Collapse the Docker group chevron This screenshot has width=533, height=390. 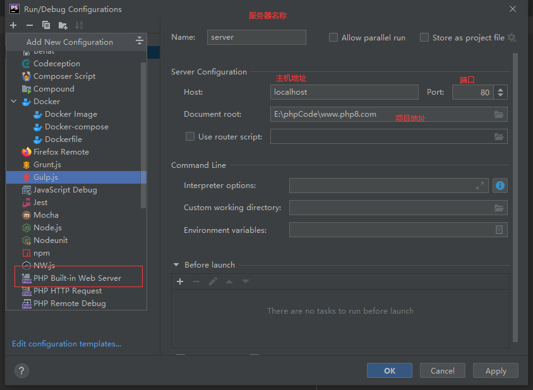[14, 101]
